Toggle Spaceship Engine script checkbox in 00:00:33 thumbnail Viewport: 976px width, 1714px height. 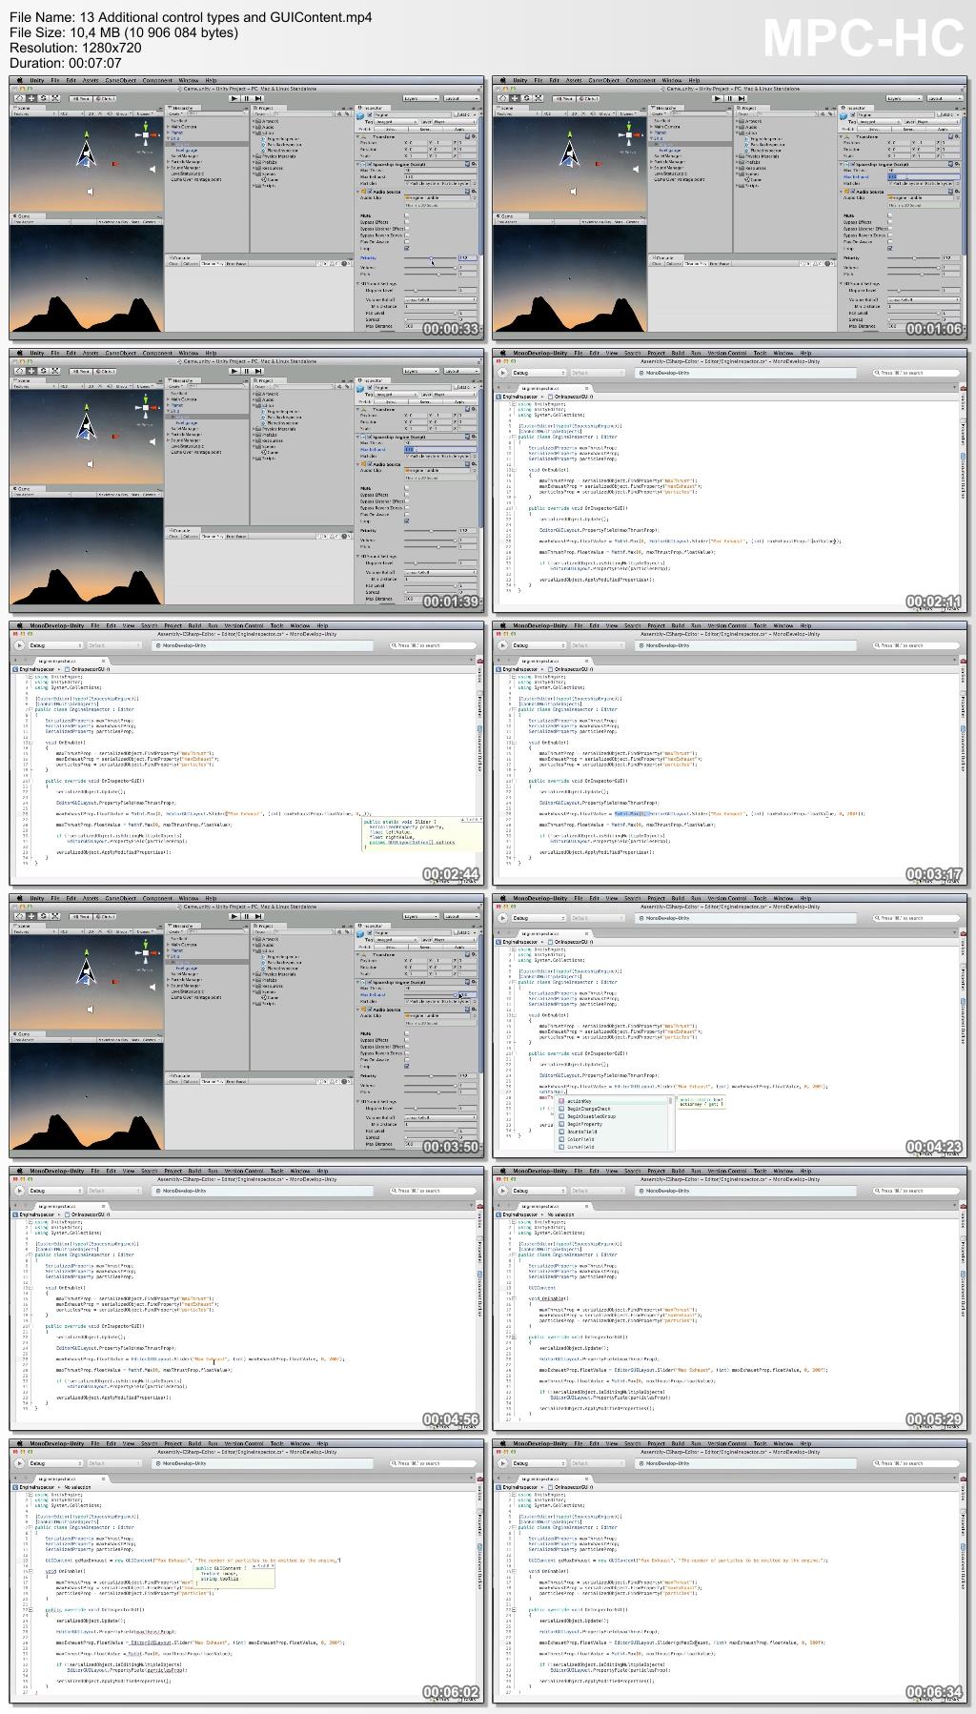coord(369,164)
